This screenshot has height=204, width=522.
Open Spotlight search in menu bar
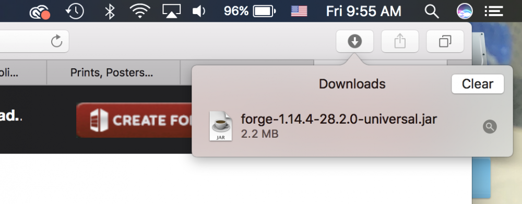(x=432, y=11)
